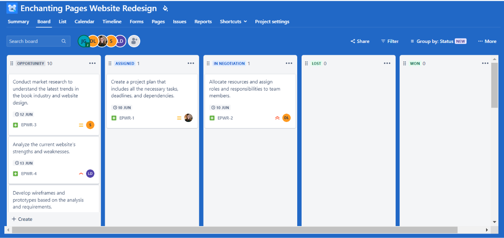
Task: Open the Pages tab
Action: (158, 21)
